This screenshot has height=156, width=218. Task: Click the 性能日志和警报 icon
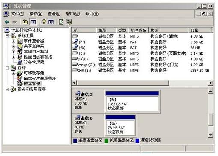[20, 57]
